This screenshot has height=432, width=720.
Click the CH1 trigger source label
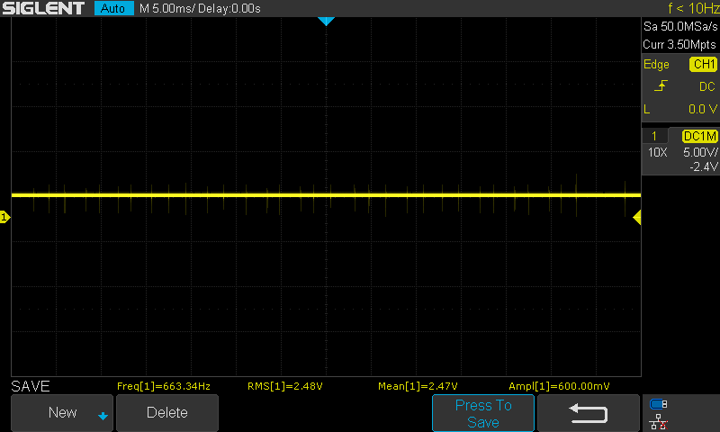[x=704, y=64]
